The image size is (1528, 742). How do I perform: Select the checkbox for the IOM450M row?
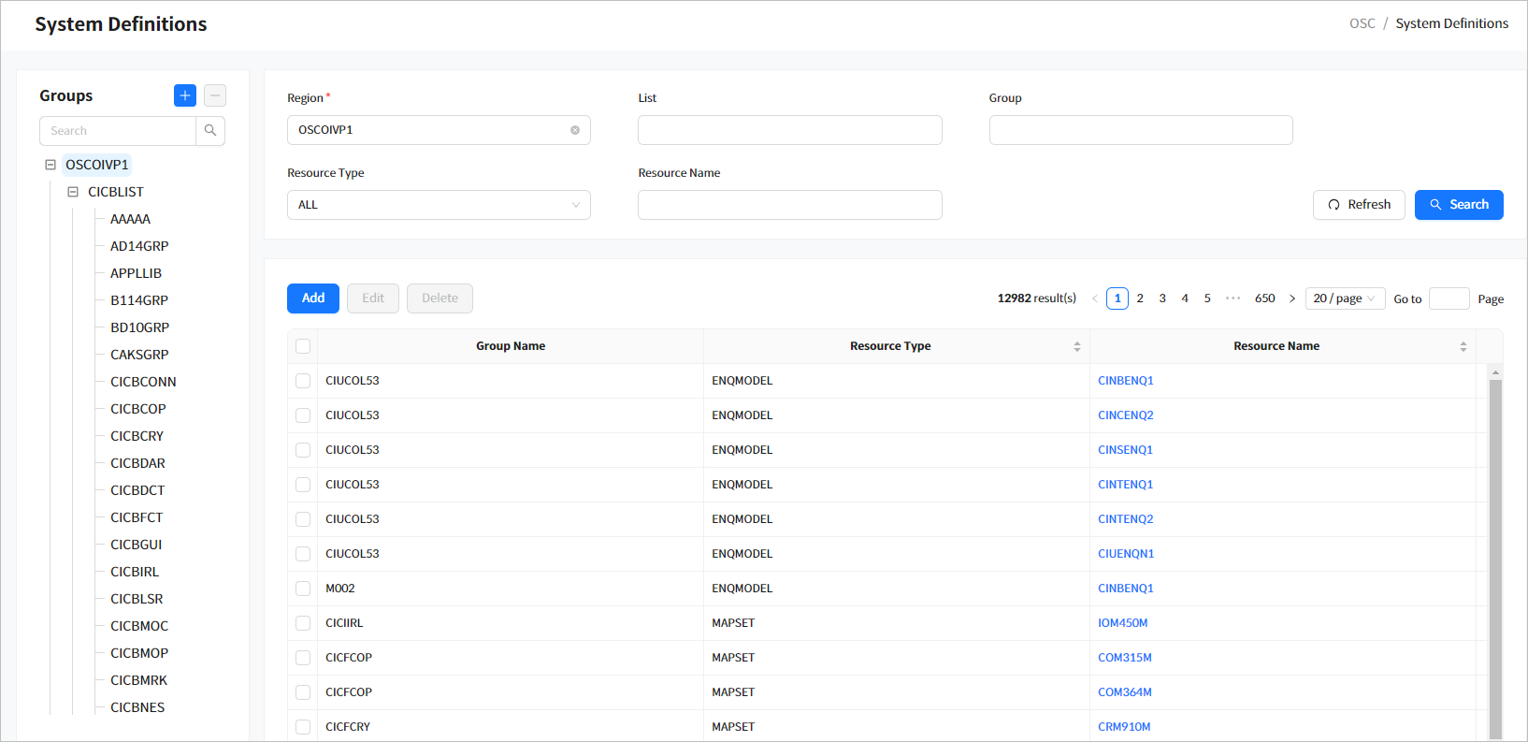tap(303, 623)
